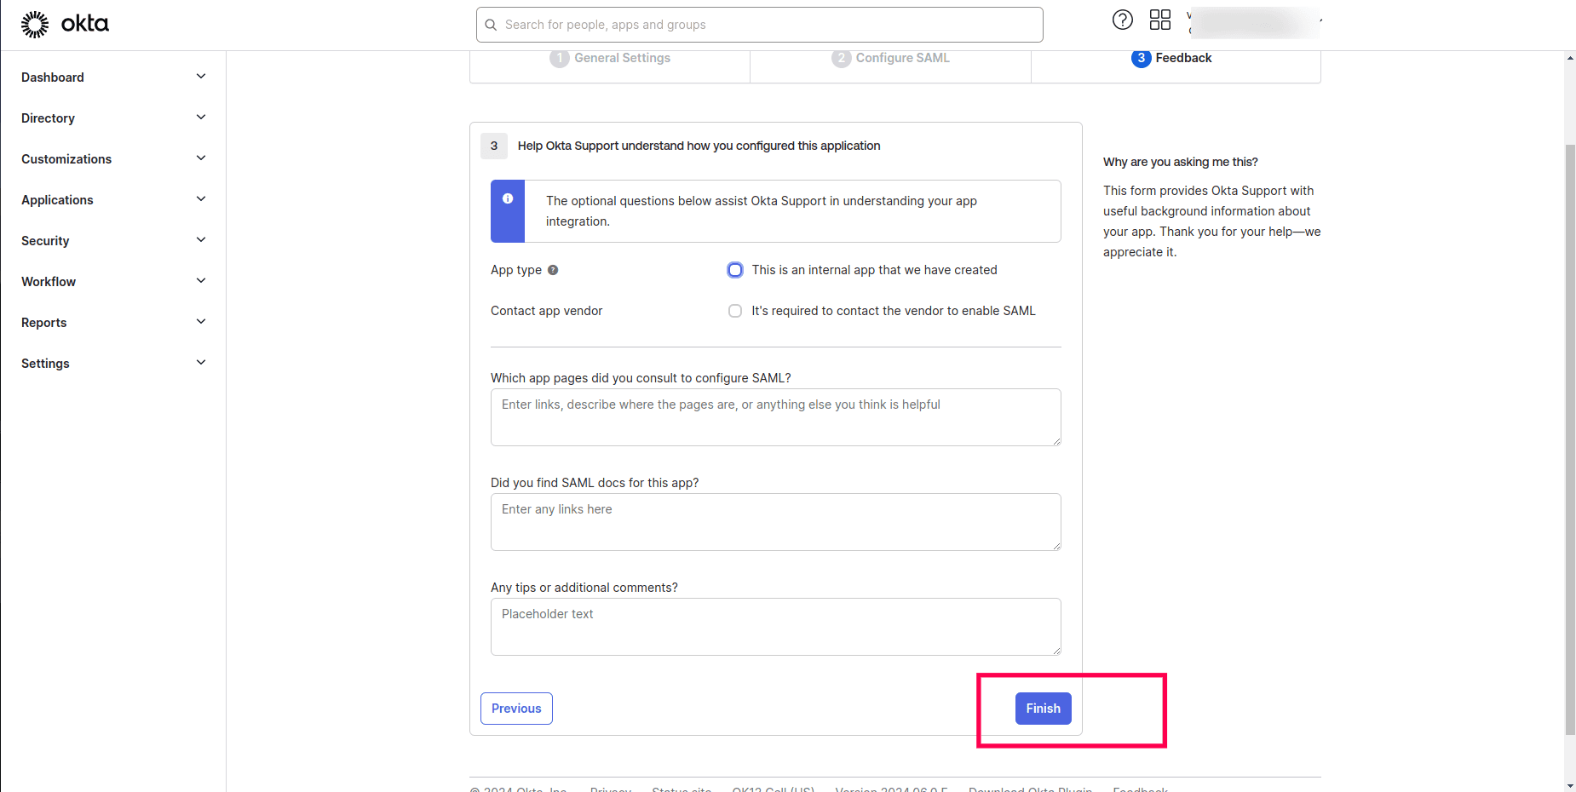Click the page vertical scrollbar
Screen dimensions: 1576x792
click(x=1570, y=426)
